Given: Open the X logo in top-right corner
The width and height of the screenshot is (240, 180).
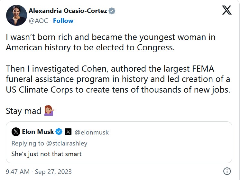Looking at the screenshot, I should coord(227,10).
